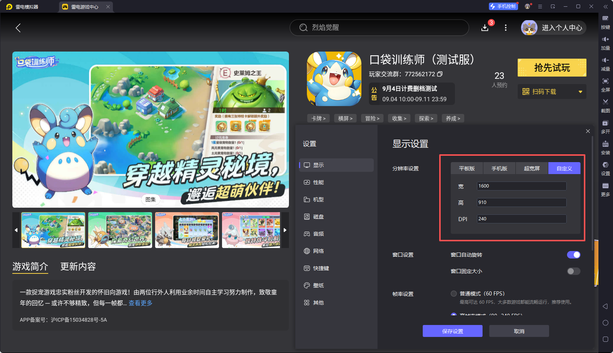The height and width of the screenshot is (353, 613).
Task: Click 冒险 tag
Action: tap(372, 118)
